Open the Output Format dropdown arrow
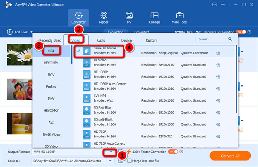The height and width of the screenshot is (167, 258). tap(111, 152)
